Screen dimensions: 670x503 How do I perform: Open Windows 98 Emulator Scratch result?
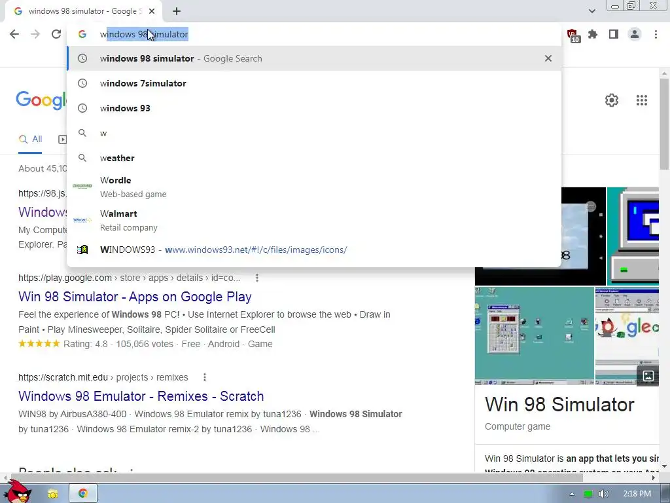tap(141, 396)
